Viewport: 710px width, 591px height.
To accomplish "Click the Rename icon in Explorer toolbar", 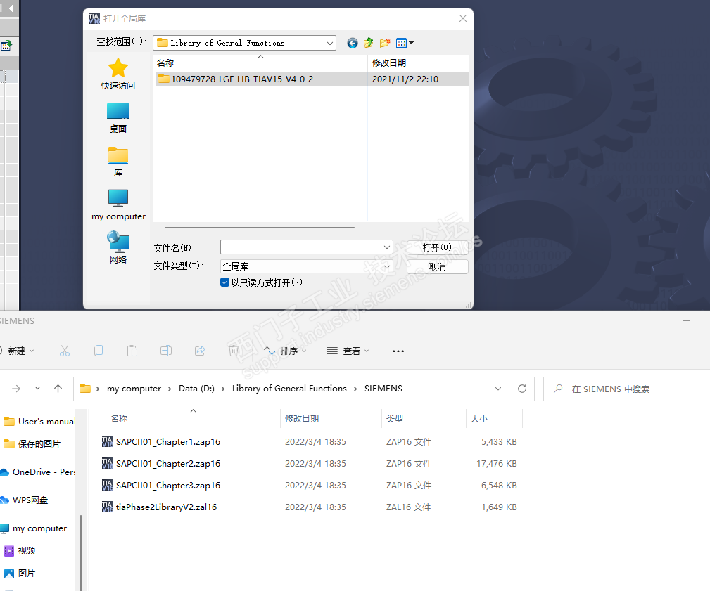I will [x=166, y=351].
